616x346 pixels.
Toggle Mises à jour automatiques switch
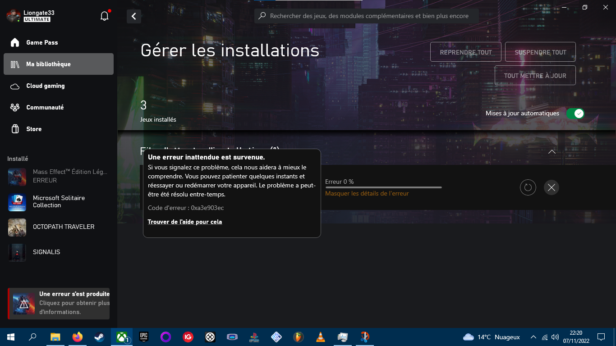tap(575, 114)
